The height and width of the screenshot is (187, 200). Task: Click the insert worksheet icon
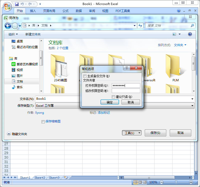pyautogui.click(x=66, y=178)
